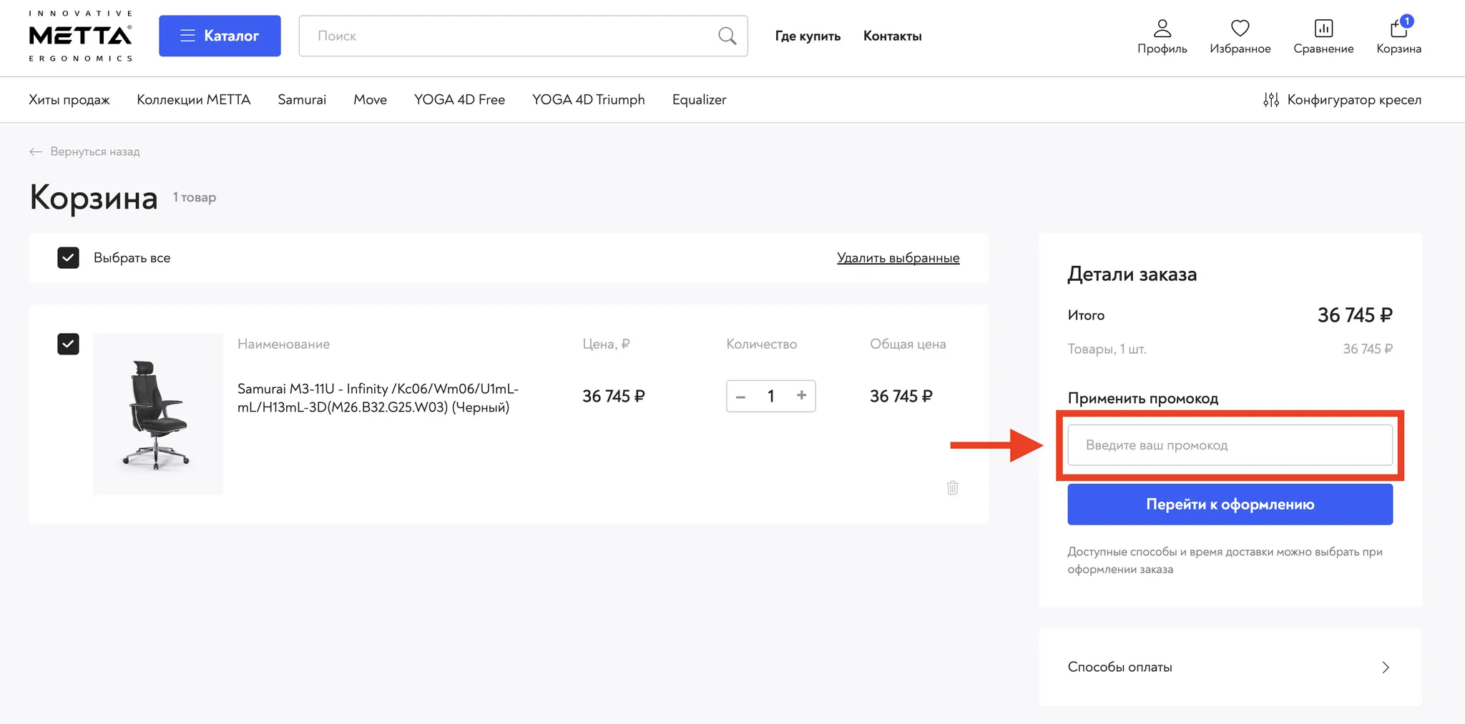Image resolution: width=1465 pixels, height=724 pixels.
Task: Open the Где купить page
Action: pos(808,36)
